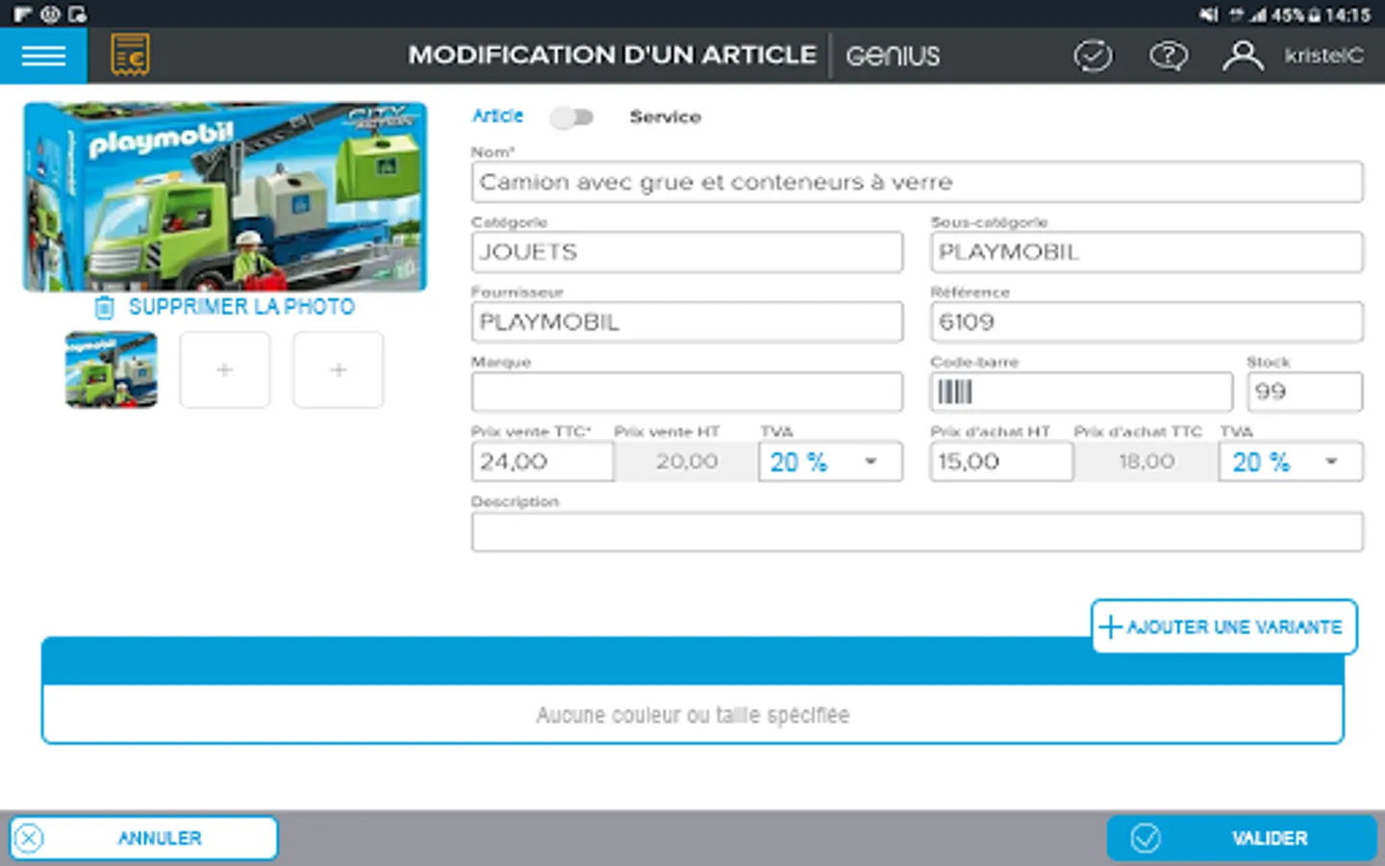Edit the Catégorie field JOUETS
Image resolution: width=1385 pixels, height=866 pixels.
(687, 252)
